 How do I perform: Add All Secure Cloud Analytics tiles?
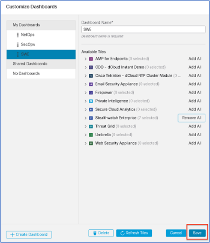pyautogui.click(x=195, y=109)
